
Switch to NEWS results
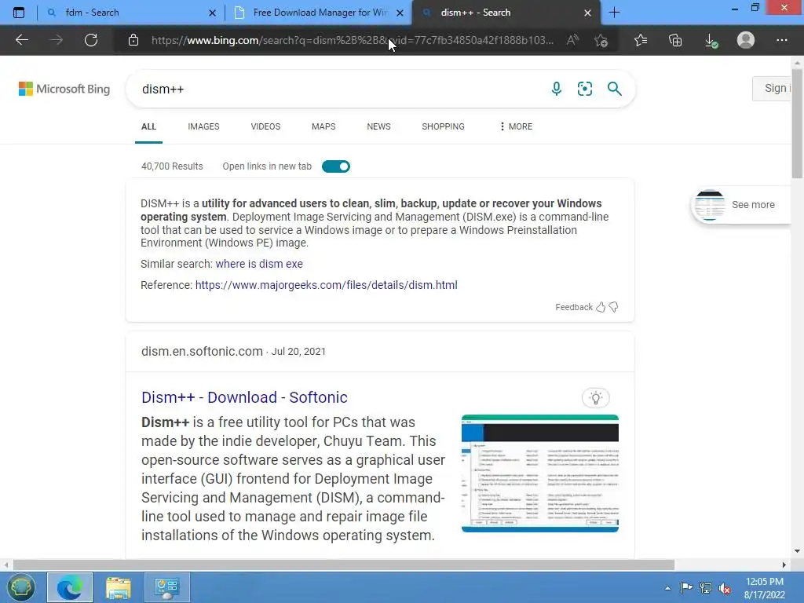point(379,126)
